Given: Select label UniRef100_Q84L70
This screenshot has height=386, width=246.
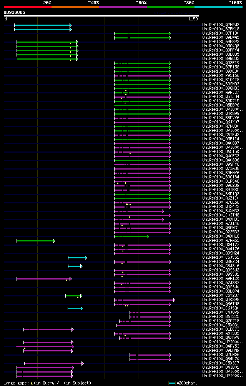Looking at the screenshot, I should pyautogui.click(x=221, y=359).
